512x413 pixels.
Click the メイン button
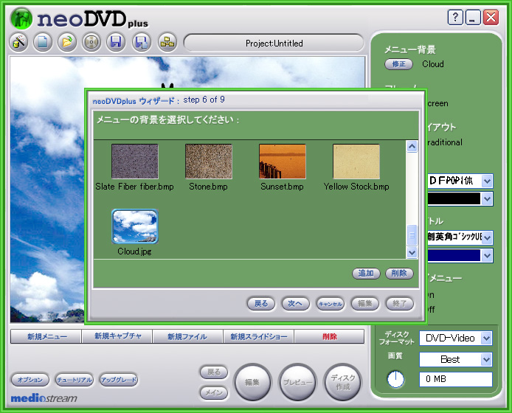click(214, 392)
